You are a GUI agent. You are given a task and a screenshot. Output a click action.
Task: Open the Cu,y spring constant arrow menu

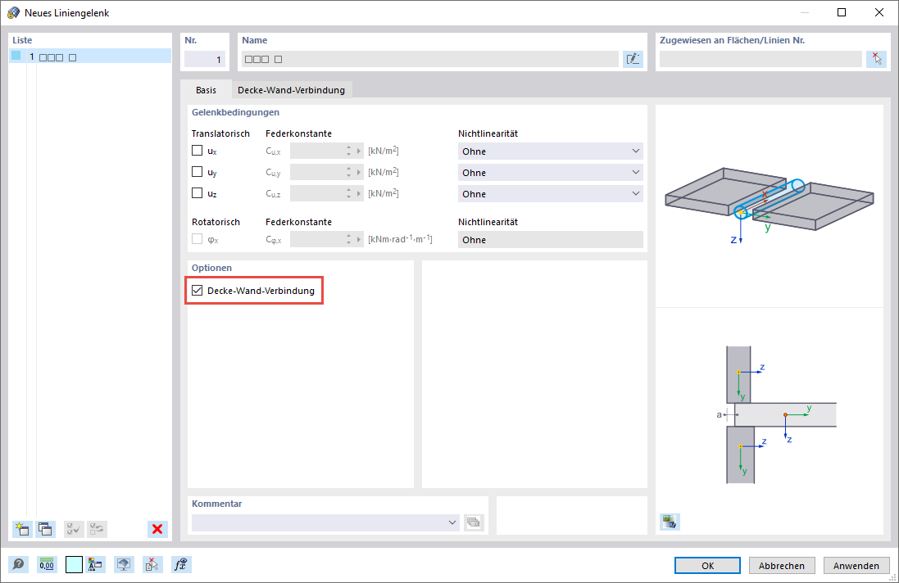360,173
